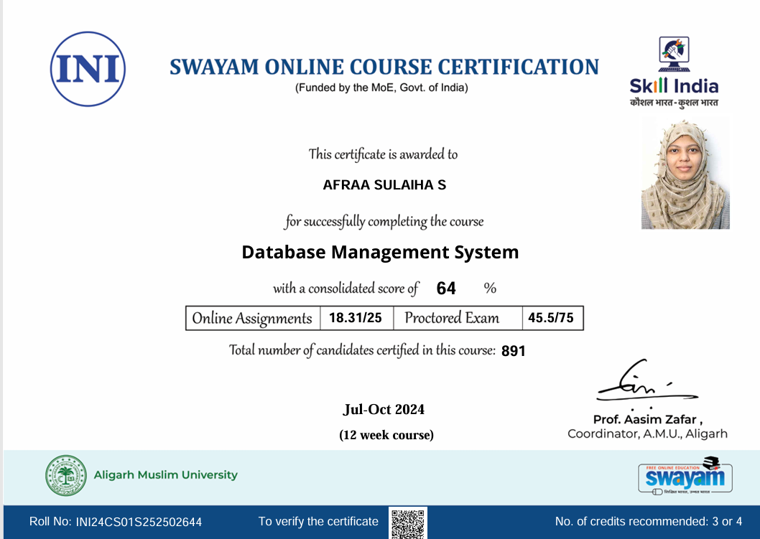Click the "SWAYAM ONLINE COURSE CERTIFICATION" heading
760x539 pixels.
pyautogui.click(x=384, y=67)
